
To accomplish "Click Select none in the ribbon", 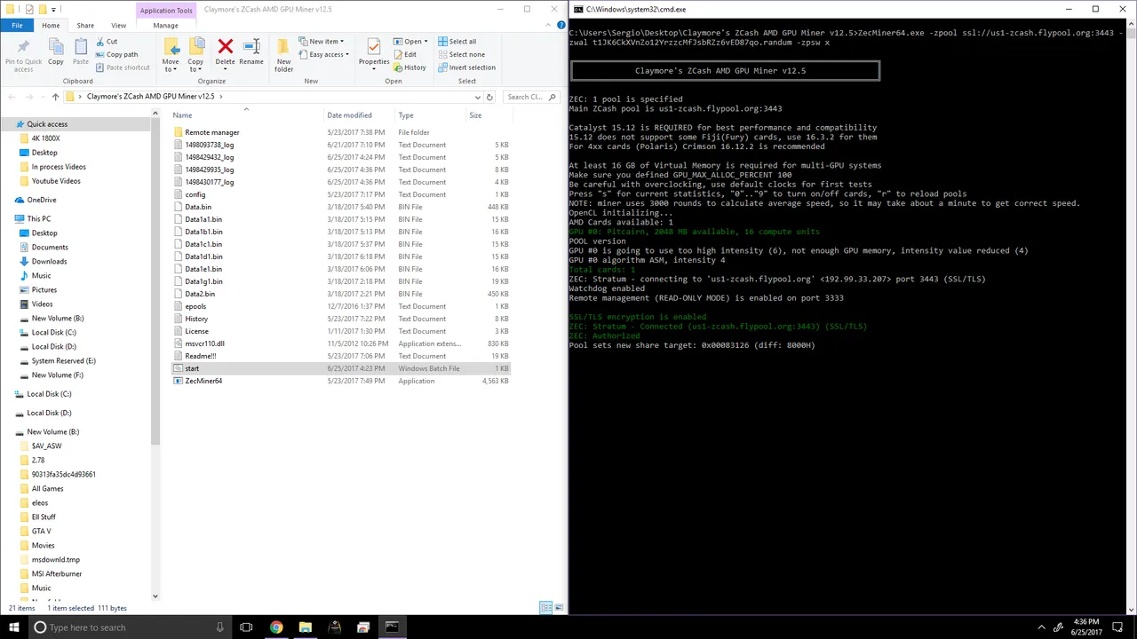I will click(461, 54).
